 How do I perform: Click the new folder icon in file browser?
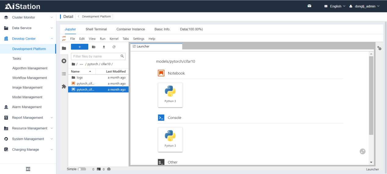coord(93,47)
